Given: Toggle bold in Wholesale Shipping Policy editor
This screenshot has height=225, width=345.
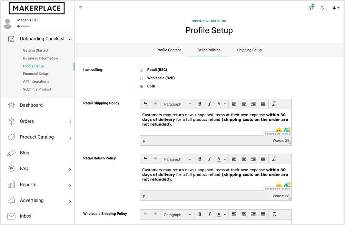Looking at the screenshot, I should point(200,214).
